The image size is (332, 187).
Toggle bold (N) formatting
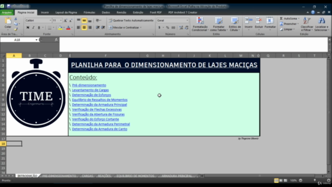27,28
